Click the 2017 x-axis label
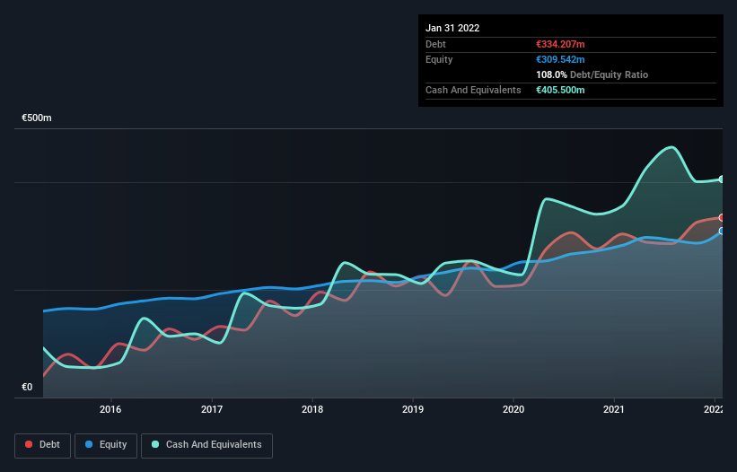737x472 pixels. [212, 409]
